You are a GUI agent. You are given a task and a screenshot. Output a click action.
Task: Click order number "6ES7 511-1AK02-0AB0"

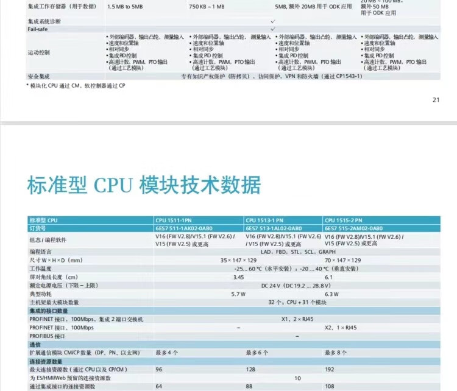[x=184, y=228]
